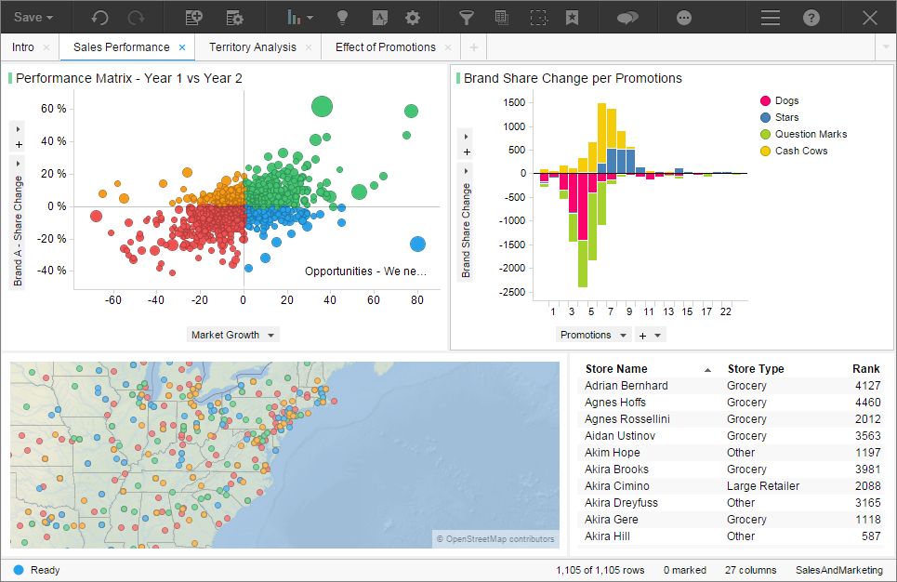
Task: Sort by Store Name column header
Action: pos(616,369)
